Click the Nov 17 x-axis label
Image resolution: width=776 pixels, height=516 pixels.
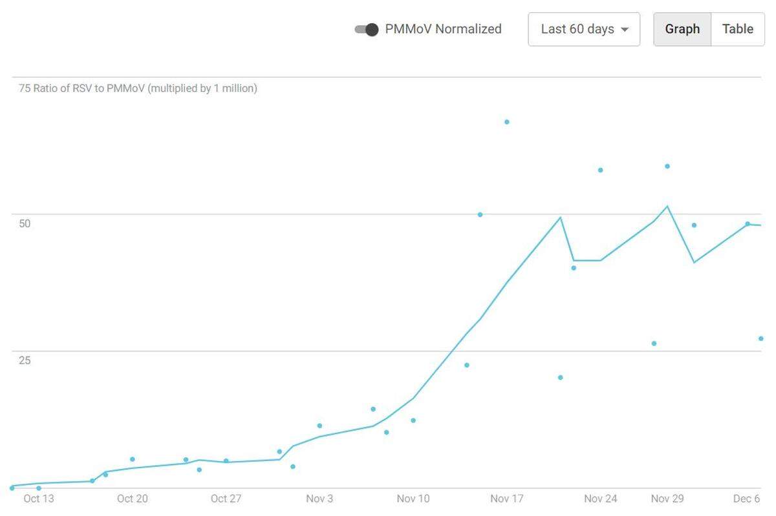tap(507, 499)
